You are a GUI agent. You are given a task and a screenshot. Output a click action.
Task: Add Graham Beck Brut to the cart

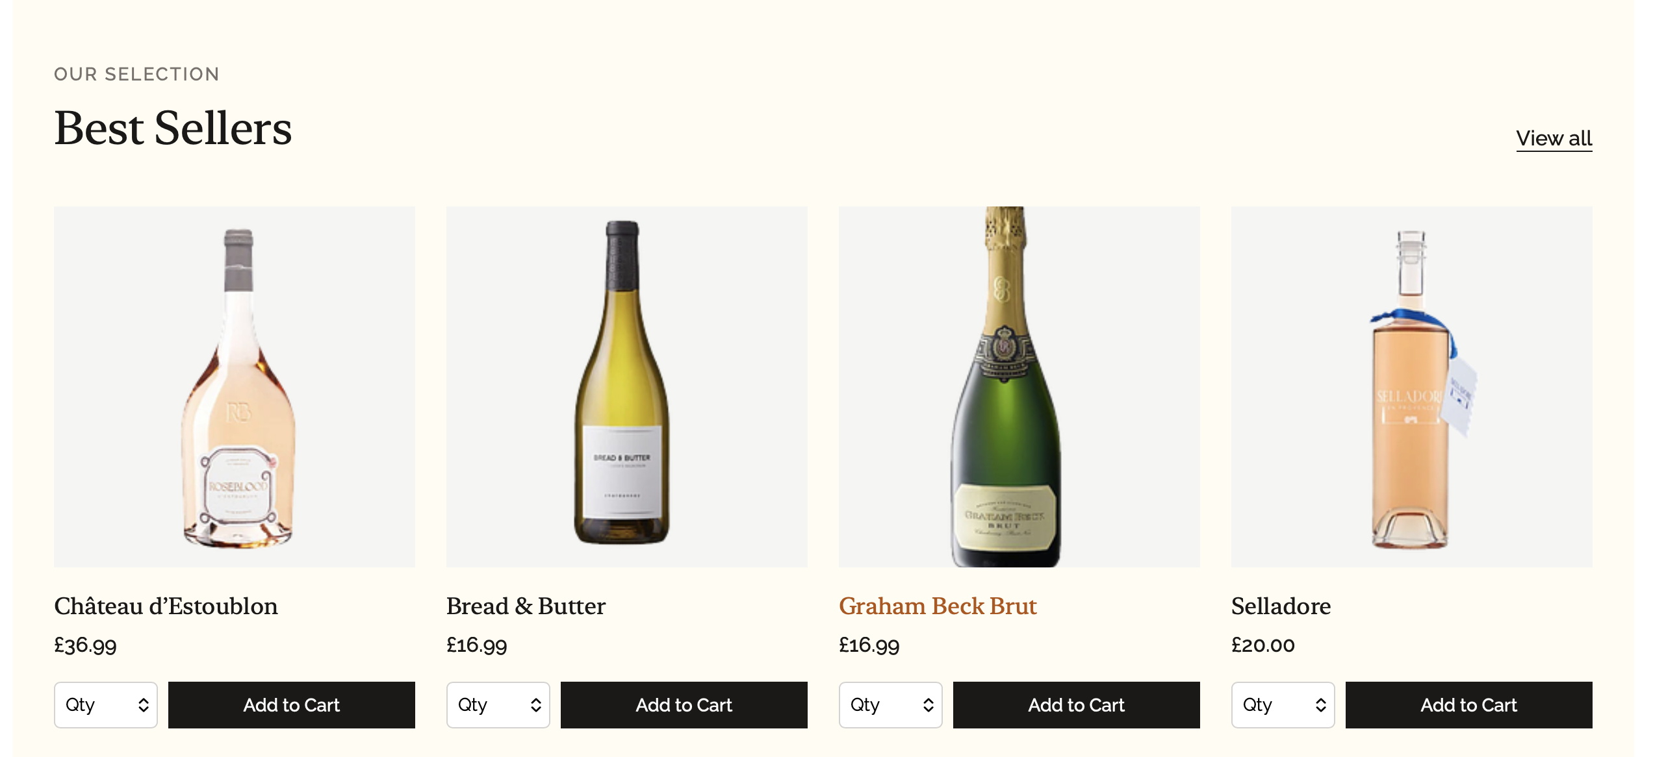(x=1076, y=704)
